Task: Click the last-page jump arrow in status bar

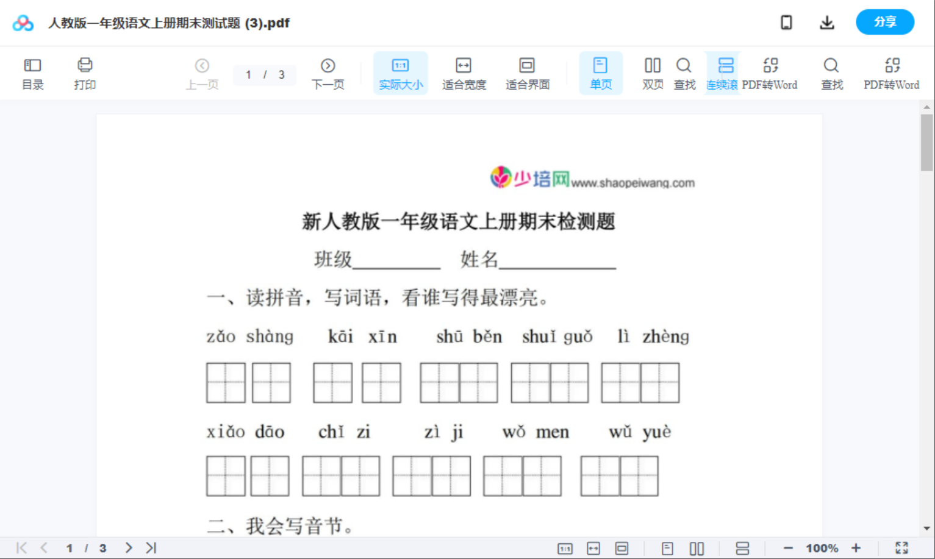Action: pyautogui.click(x=150, y=547)
